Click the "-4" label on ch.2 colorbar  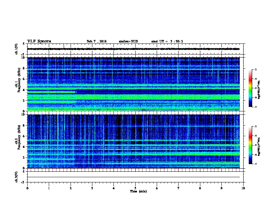(x=255, y=136)
